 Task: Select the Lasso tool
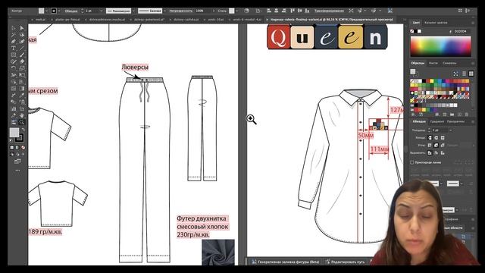(x=22, y=35)
